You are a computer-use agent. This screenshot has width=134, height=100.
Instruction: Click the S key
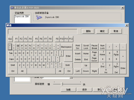(x=21, y=59)
